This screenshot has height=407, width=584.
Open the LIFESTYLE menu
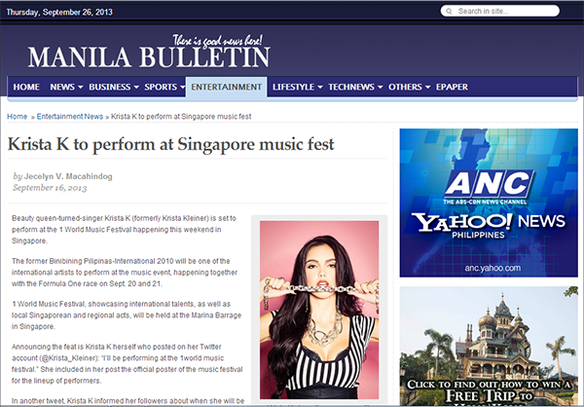(294, 87)
